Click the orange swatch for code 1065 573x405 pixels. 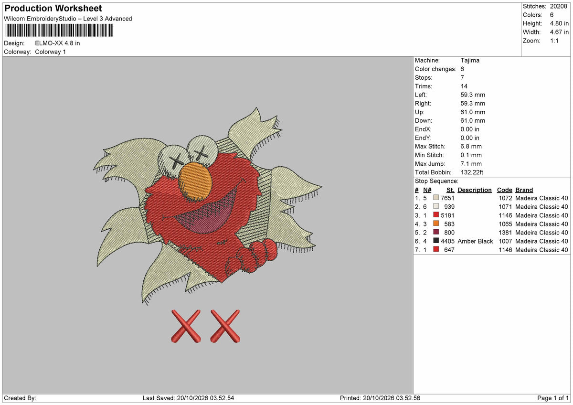(x=436, y=224)
